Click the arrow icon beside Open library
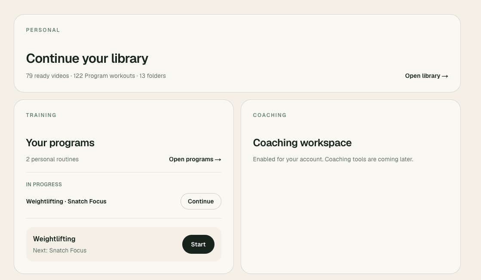This screenshot has height=280, width=481. 445,76
